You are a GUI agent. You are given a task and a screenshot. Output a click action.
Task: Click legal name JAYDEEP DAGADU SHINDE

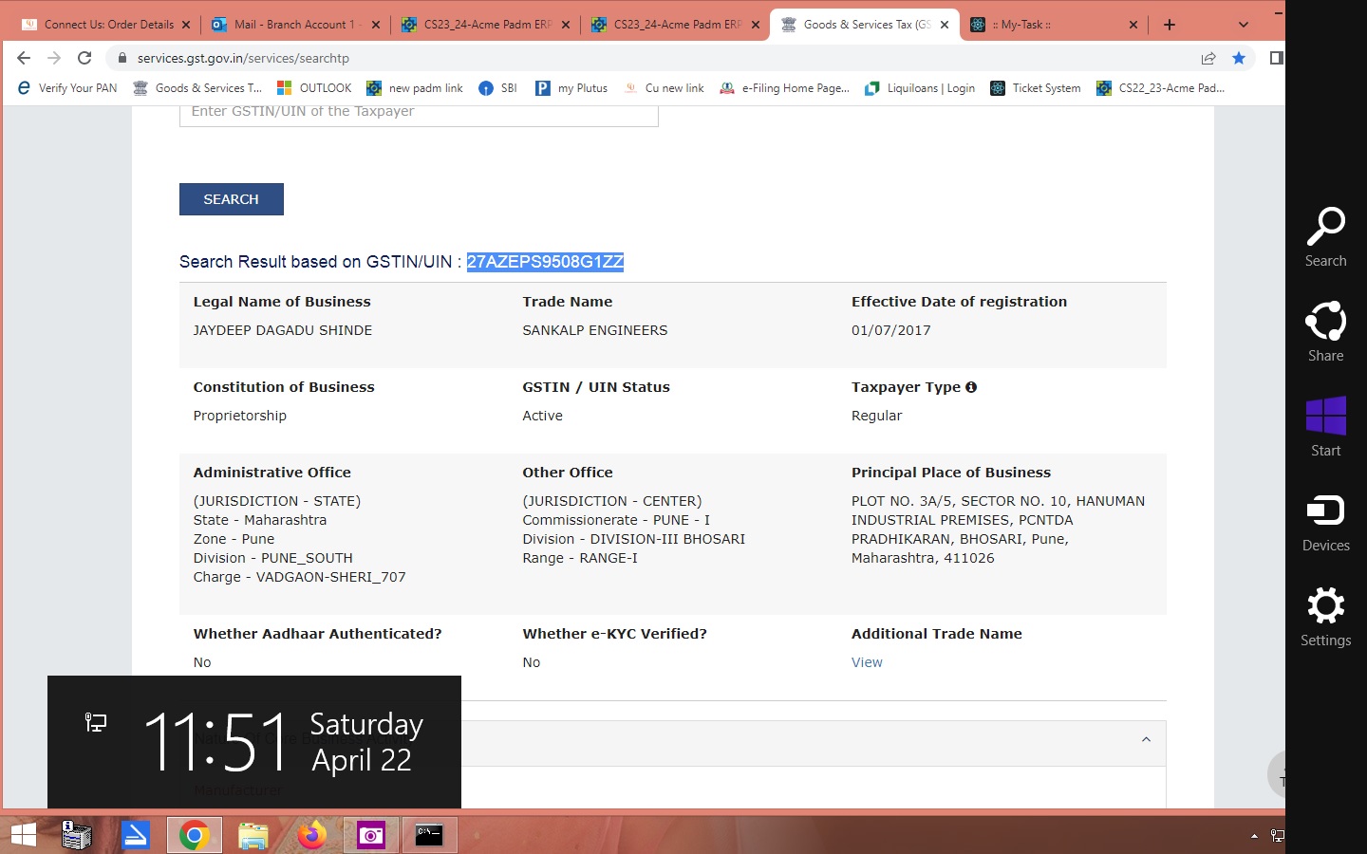tap(283, 330)
